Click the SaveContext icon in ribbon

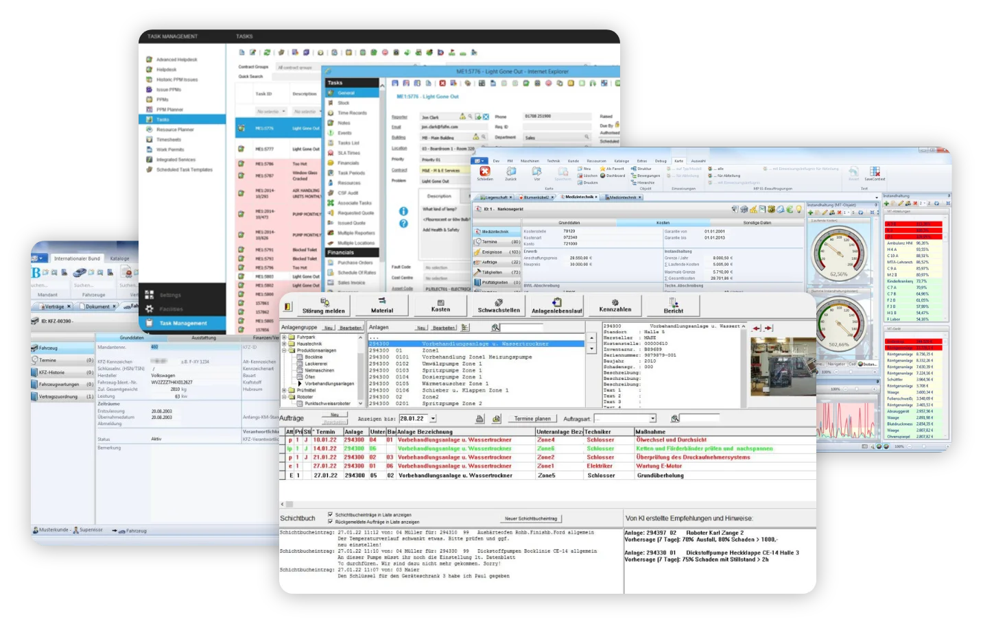[x=875, y=173]
